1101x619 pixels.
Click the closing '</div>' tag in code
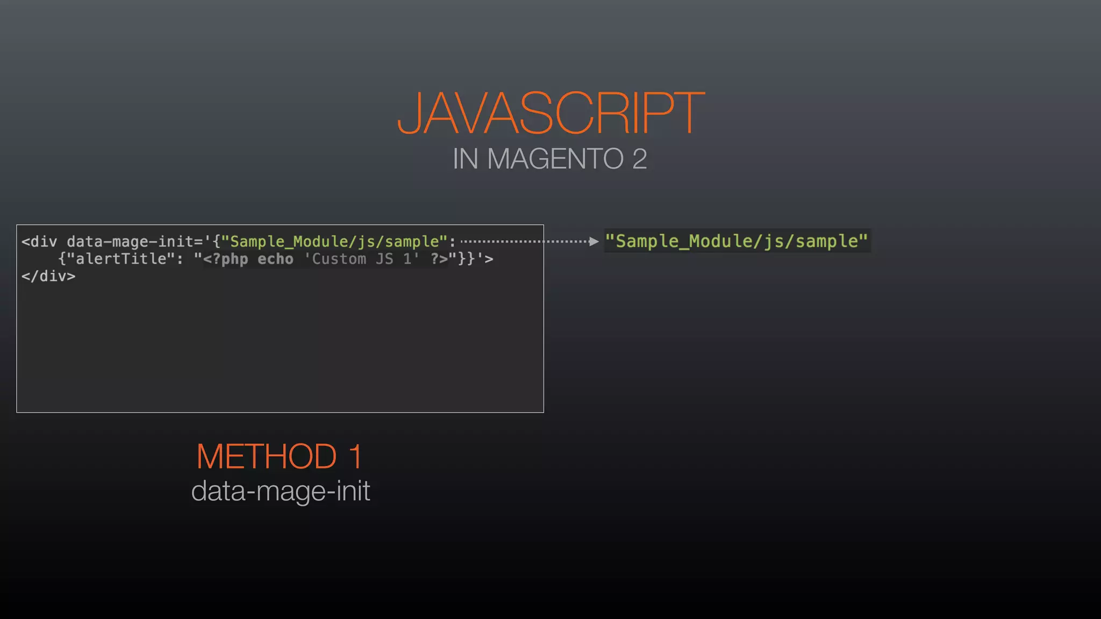[x=48, y=276]
